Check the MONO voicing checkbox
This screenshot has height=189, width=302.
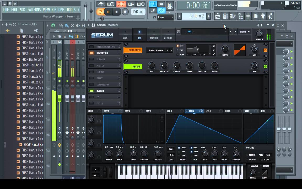(247, 155)
